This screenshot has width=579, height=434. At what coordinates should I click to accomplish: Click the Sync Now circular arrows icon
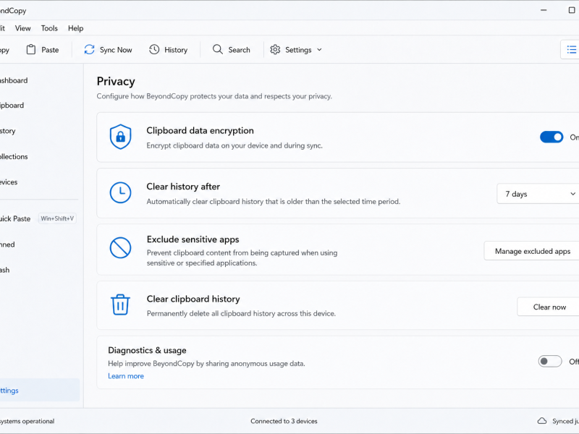(89, 49)
